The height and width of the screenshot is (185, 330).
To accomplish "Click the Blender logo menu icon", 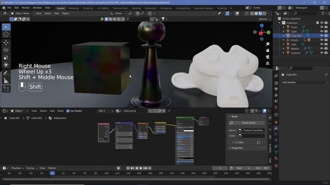I will pyautogui.click(x=4, y=8).
